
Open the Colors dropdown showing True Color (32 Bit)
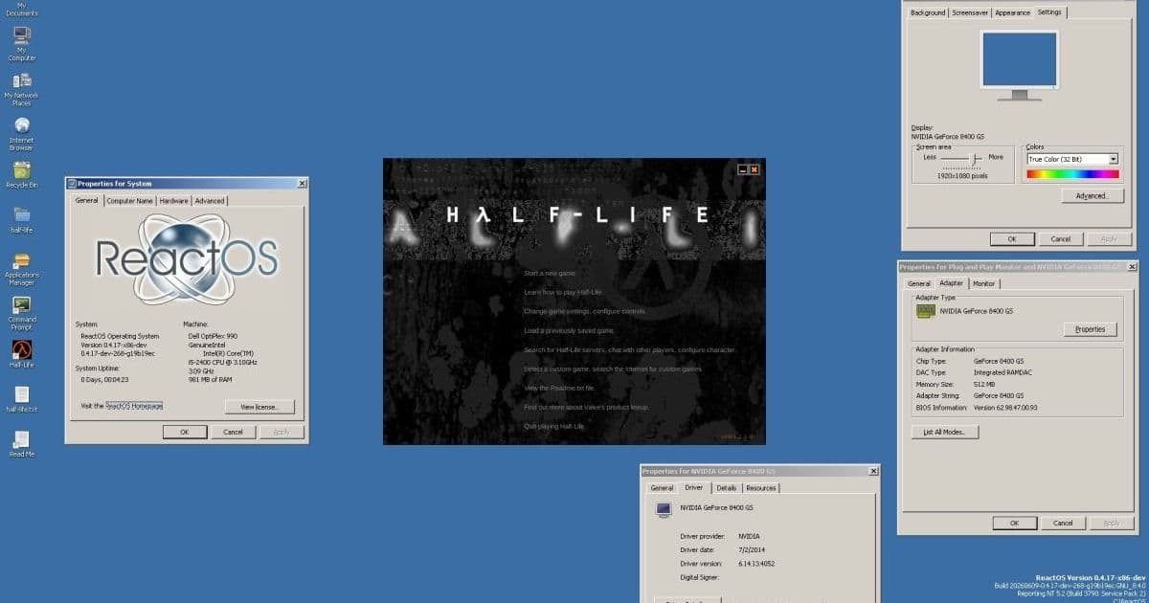click(1114, 159)
